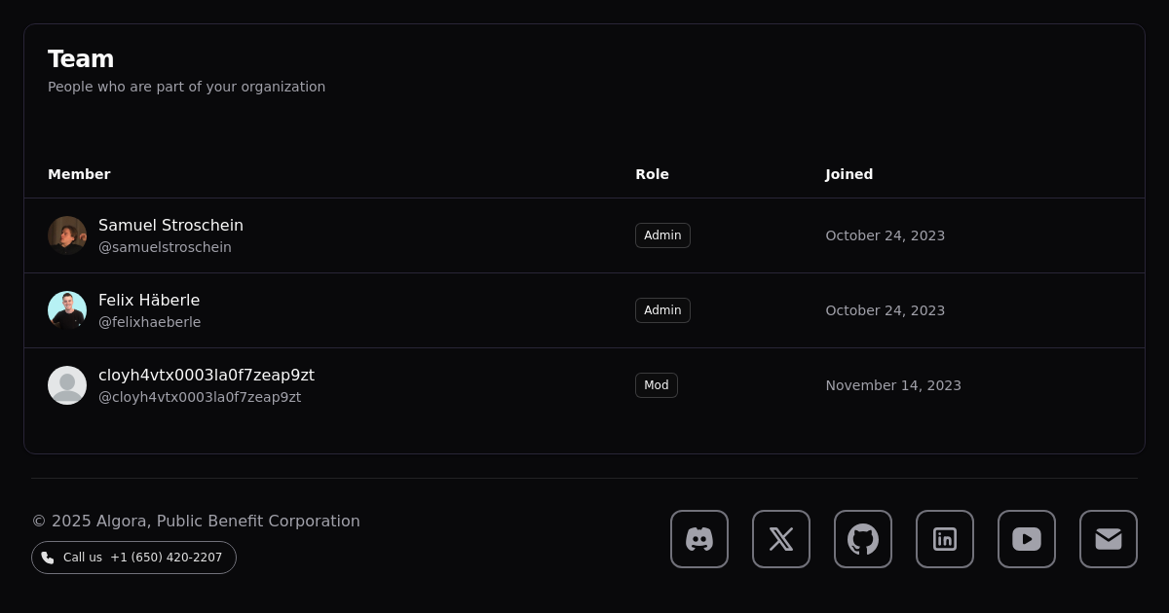Click the default avatar of cloyh4vtx0003la0f7zeap9zt
Screen dimensions: 1169x613
pos(67,385)
